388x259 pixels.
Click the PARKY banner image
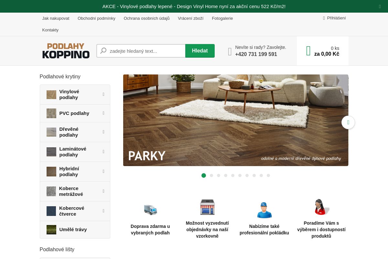coord(236,120)
